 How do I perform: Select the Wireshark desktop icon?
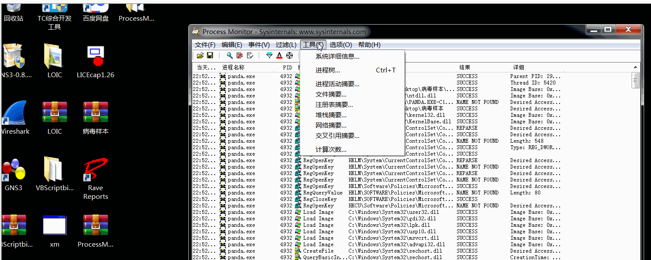click(15, 117)
